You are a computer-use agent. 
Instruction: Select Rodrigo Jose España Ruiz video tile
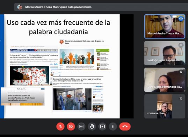pos(165,53)
